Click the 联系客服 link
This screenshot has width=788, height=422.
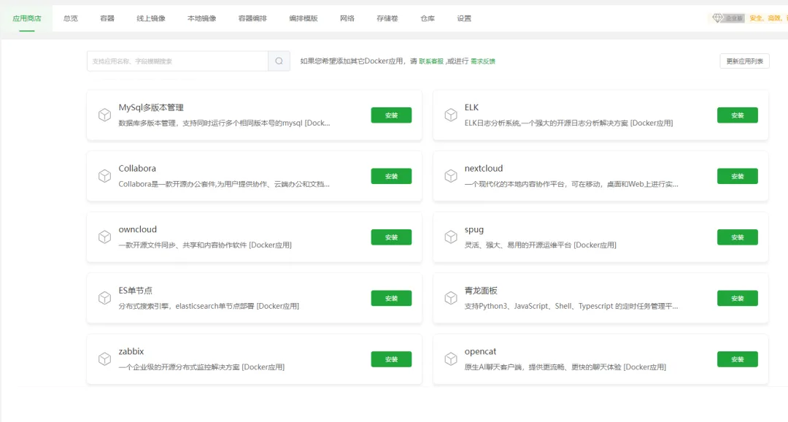coord(431,61)
